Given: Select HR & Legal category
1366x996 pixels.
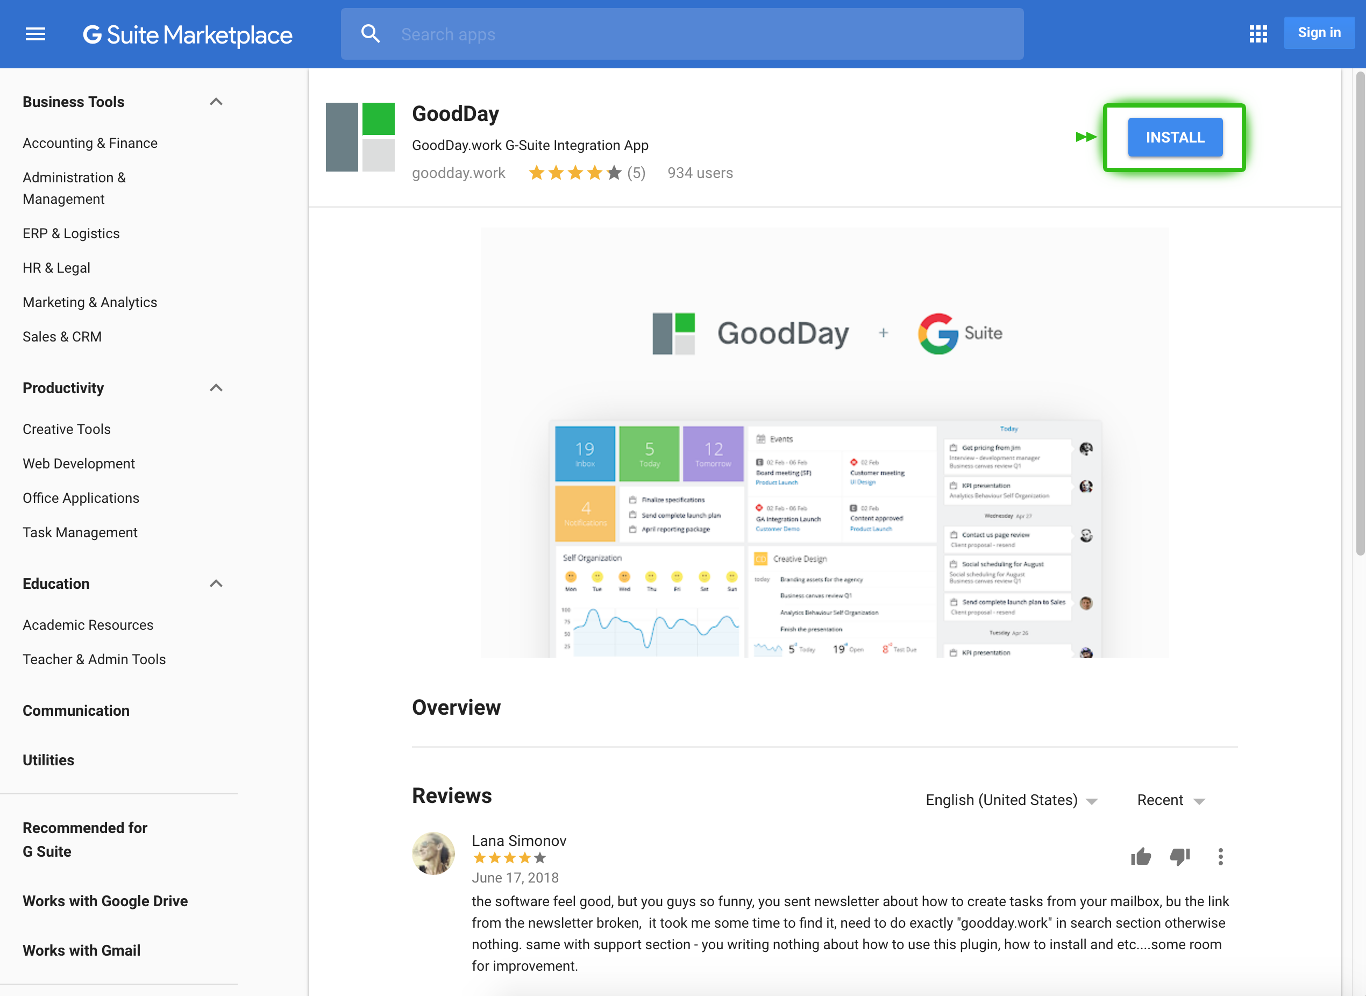Looking at the screenshot, I should point(56,268).
